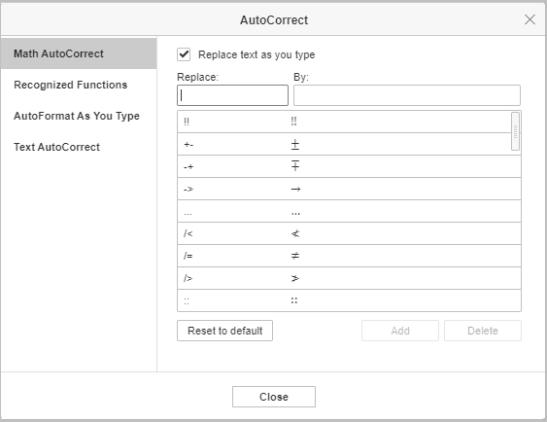Screen dimensions: 547x422
Task: Select the /= not-equal symbol row
Action: tap(349, 256)
